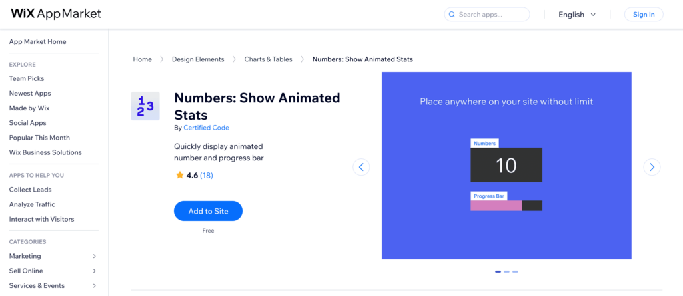
Task: Open Newest Apps in sidebar
Action: 30,93
